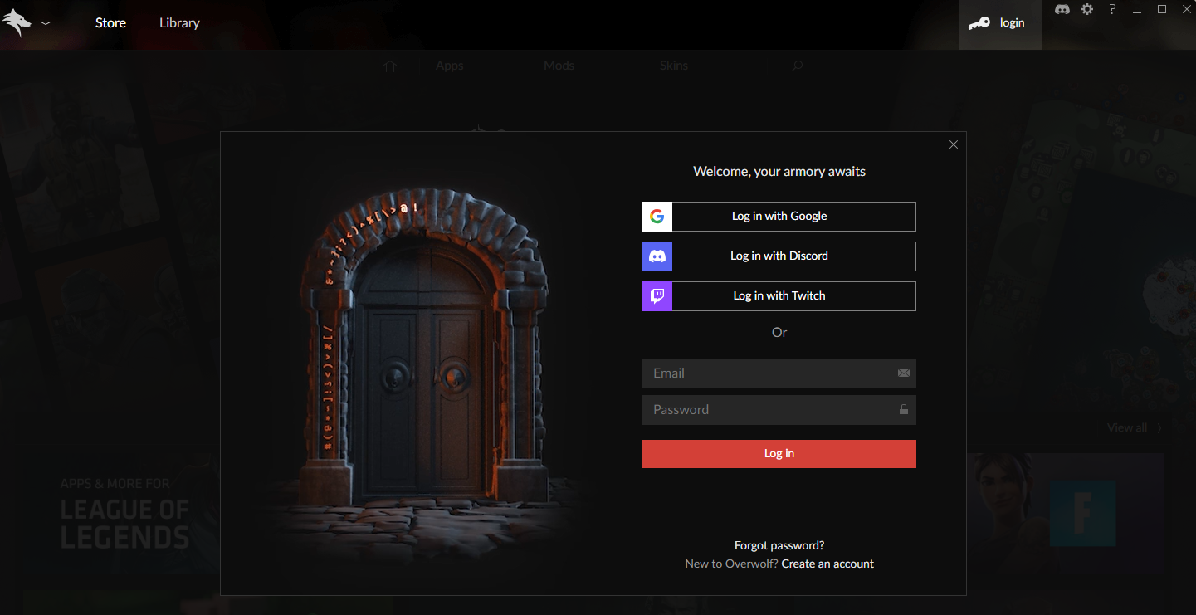
Task: Click the View all link
Action: pos(1134,428)
